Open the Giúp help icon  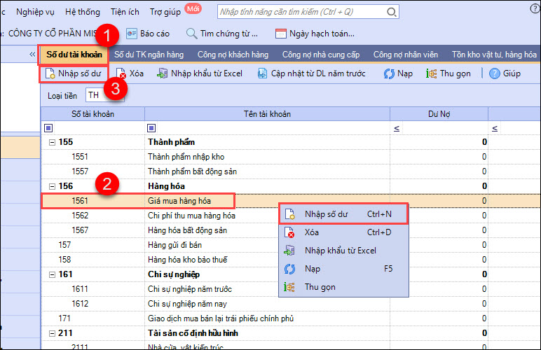pyautogui.click(x=495, y=73)
